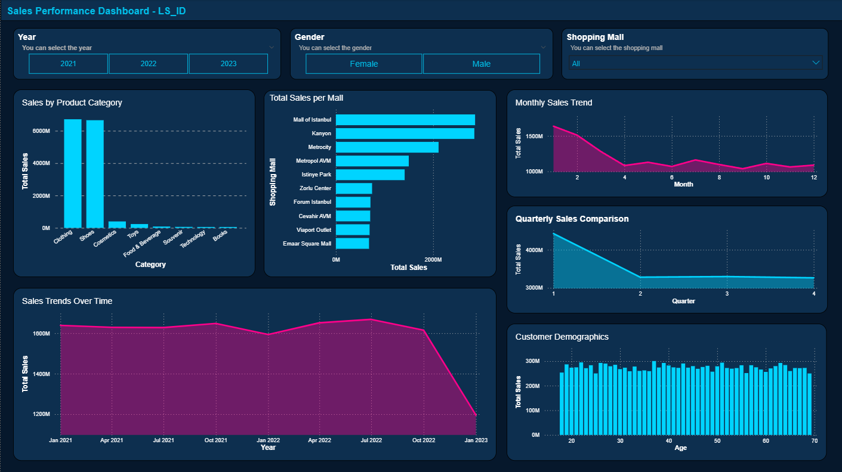Click the Monthly Sales Trend chart title

[x=554, y=103]
